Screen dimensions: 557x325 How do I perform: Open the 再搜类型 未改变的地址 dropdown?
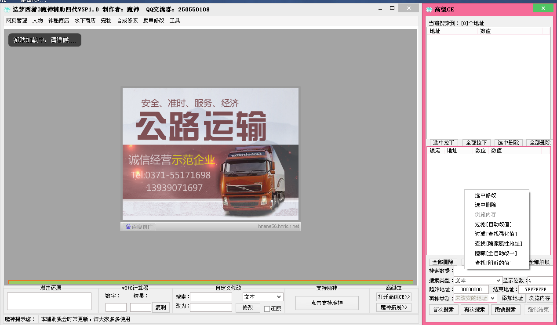click(475, 298)
